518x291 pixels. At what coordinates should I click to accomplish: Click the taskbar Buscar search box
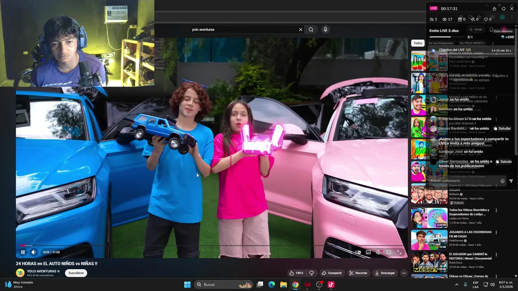coord(224,285)
